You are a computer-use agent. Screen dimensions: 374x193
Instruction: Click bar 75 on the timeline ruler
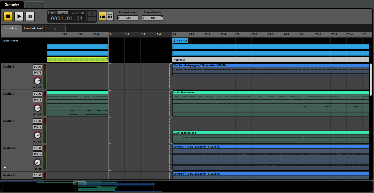(301, 34)
